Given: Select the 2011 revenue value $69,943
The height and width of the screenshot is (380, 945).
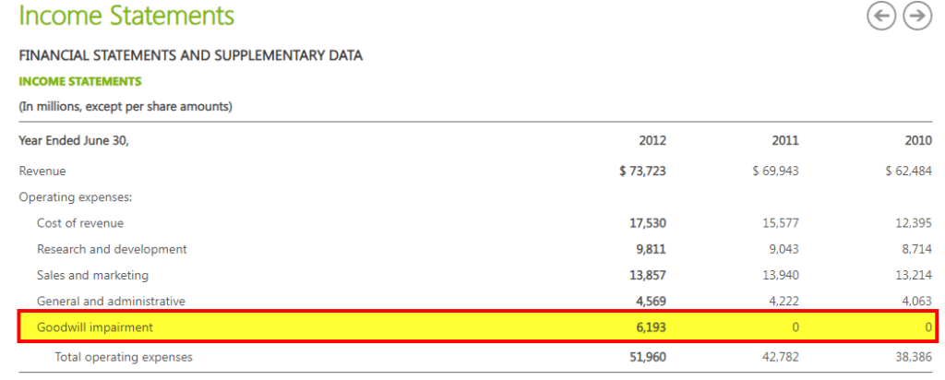Looking at the screenshot, I should click(x=775, y=171).
